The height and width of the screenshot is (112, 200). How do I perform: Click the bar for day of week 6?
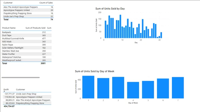point(163,88)
